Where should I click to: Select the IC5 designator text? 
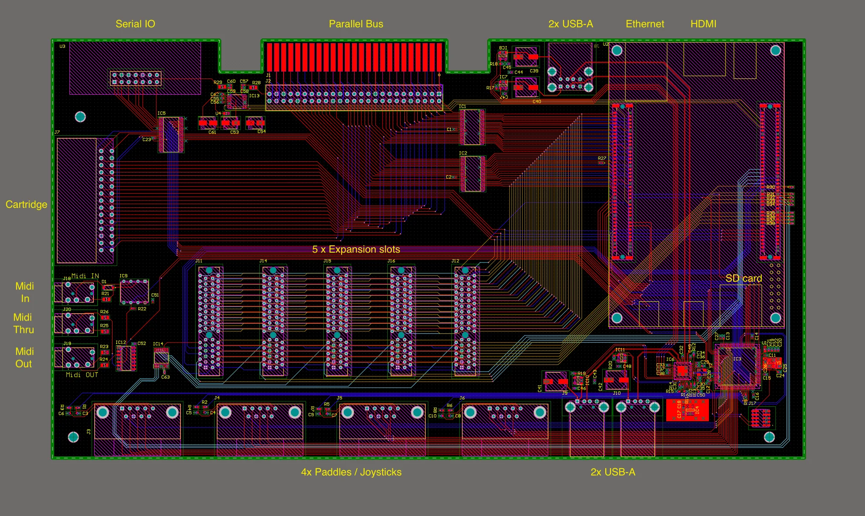click(161, 114)
